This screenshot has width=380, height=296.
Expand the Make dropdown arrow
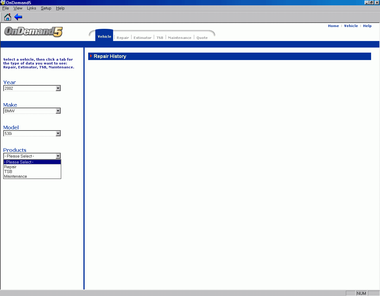click(x=58, y=111)
